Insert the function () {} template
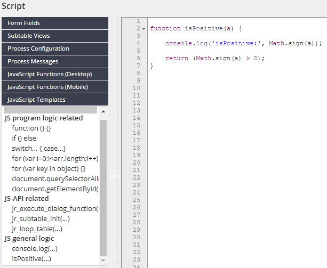 tap(31, 128)
